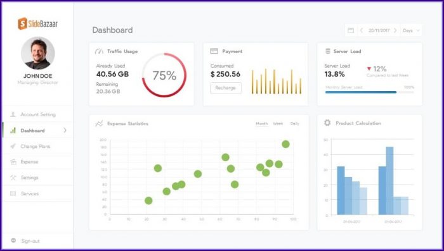Click the Account Setting person icon
The height and width of the screenshot is (251, 444).
coord(13,114)
